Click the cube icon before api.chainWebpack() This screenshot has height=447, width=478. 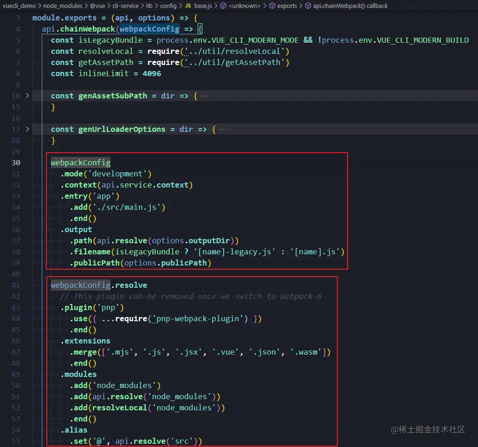coord(308,6)
